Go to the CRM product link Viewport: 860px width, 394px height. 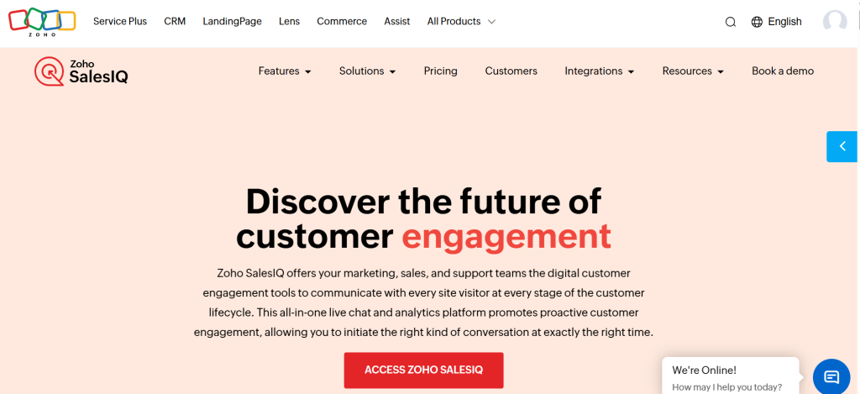point(175,22)
